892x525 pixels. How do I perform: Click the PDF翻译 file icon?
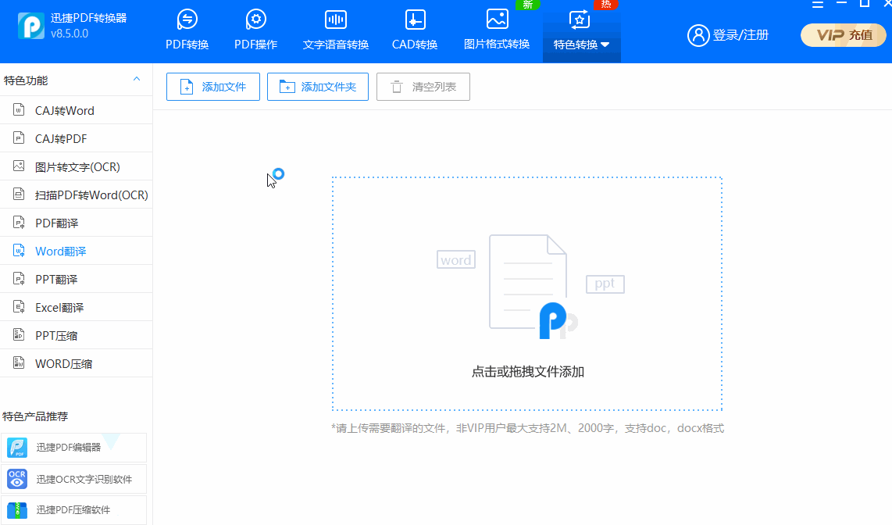(19, 223)
